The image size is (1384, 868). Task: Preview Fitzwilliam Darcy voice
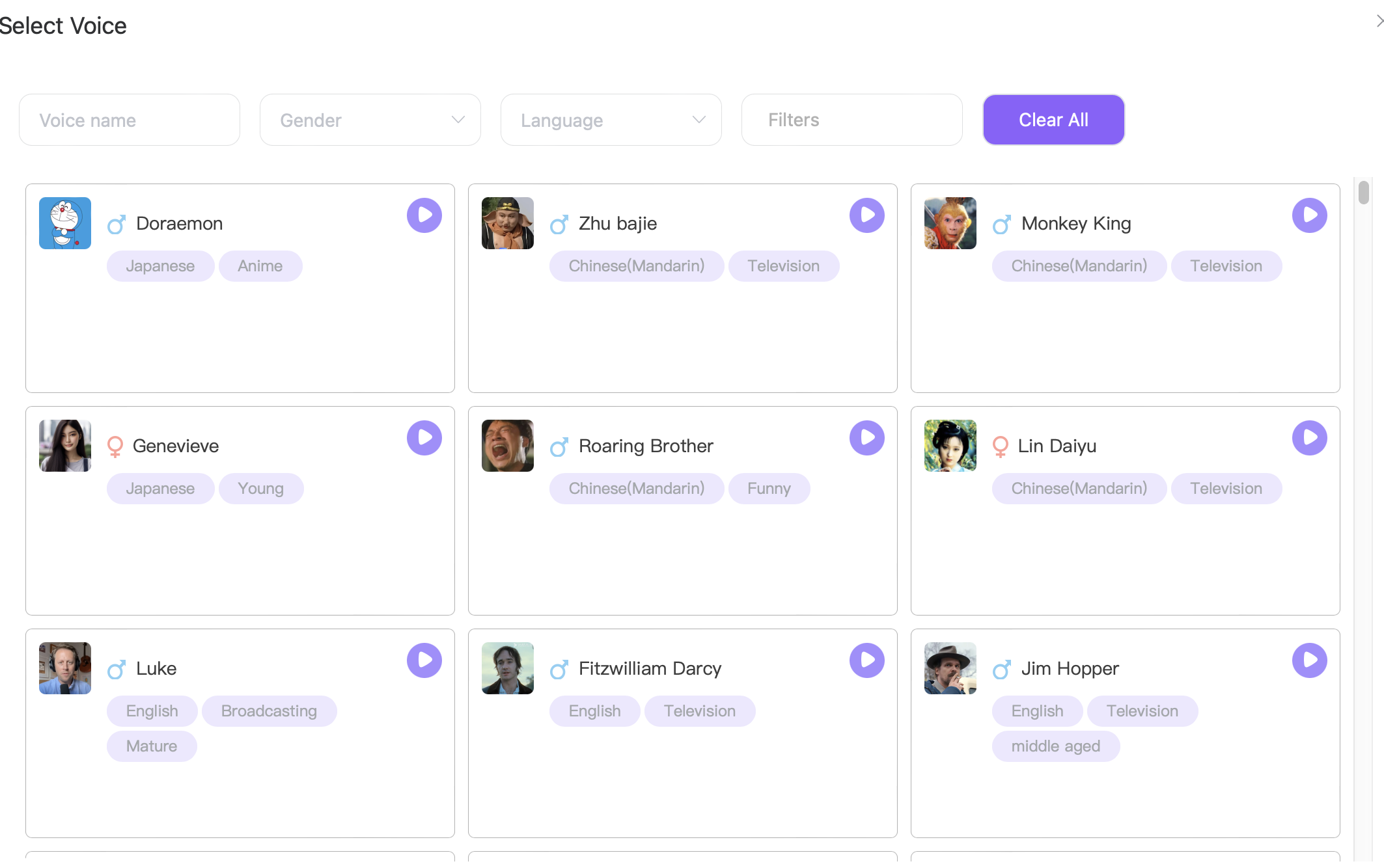(x=866, y=660)
